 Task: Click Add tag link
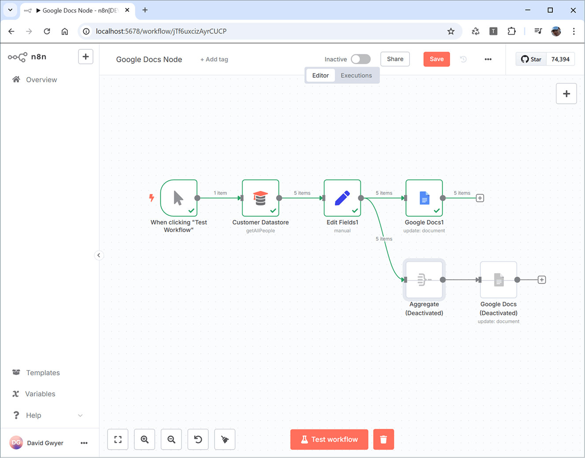point(214,59)
